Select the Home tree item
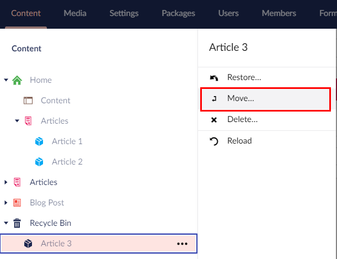 coord(41,80)
